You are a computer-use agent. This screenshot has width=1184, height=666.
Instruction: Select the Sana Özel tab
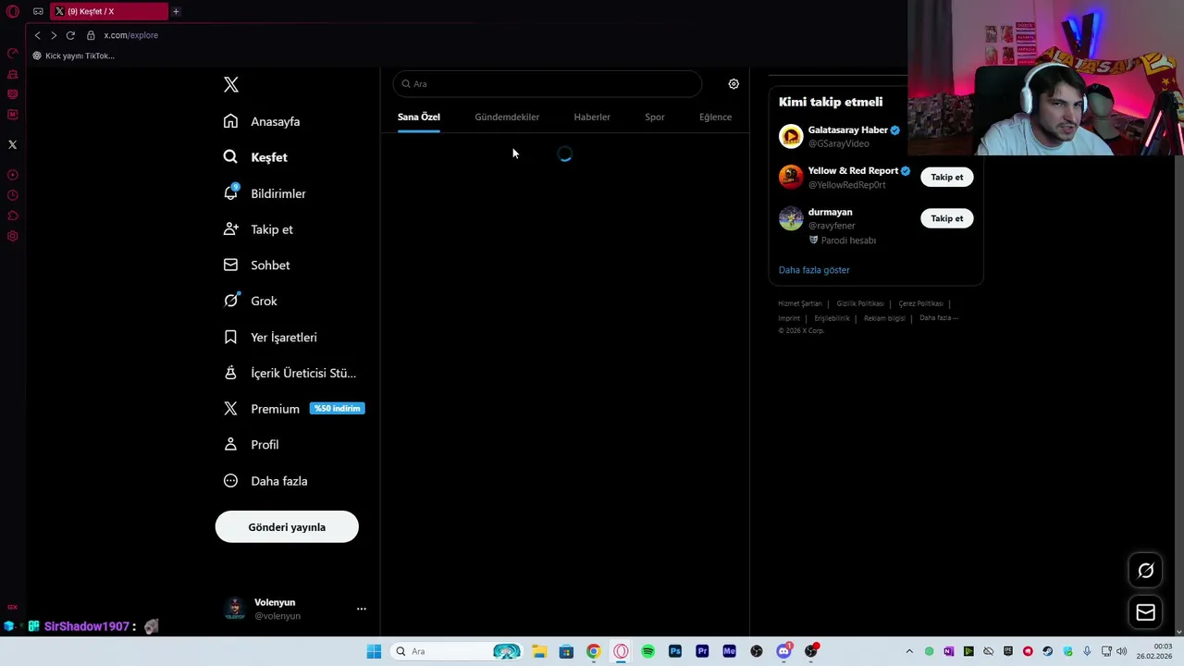point(419,117)
